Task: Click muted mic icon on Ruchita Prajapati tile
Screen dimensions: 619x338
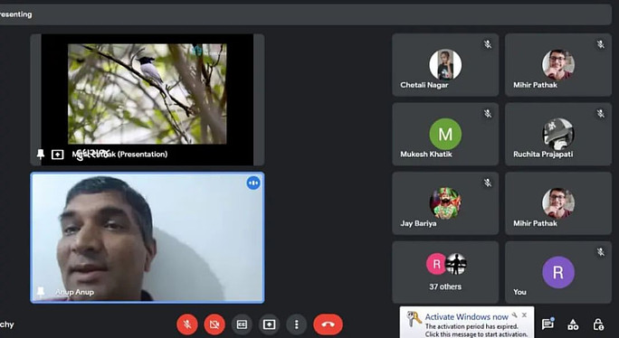Action: click(x=601, y=114)
